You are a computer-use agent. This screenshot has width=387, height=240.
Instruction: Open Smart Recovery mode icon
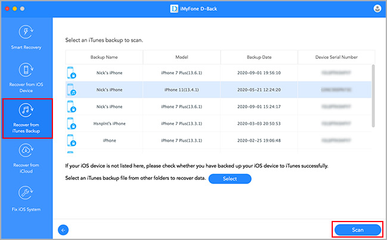click(26, 32)
